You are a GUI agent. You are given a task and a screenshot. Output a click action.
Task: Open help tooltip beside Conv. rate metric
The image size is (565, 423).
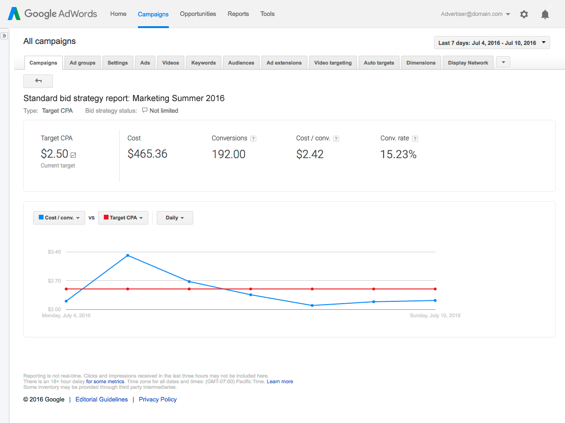(414, 138)
